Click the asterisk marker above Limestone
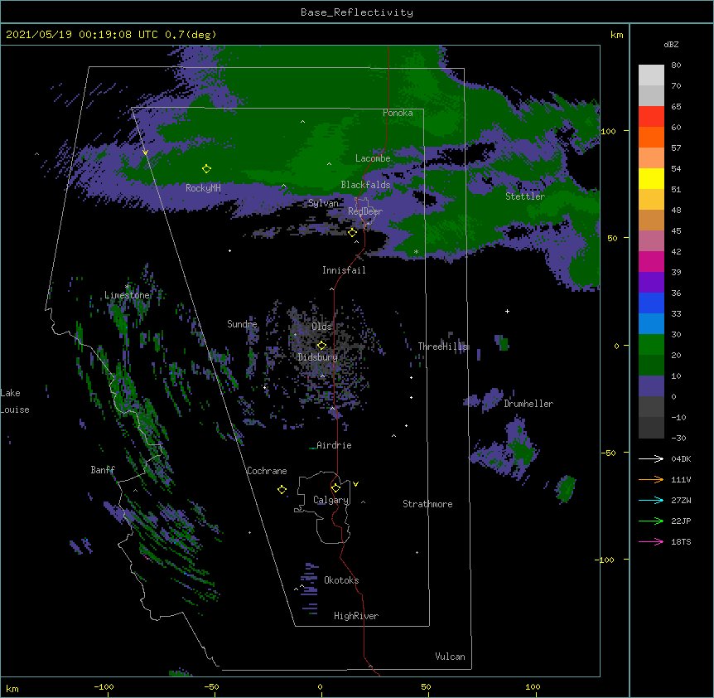 [127, 287]
